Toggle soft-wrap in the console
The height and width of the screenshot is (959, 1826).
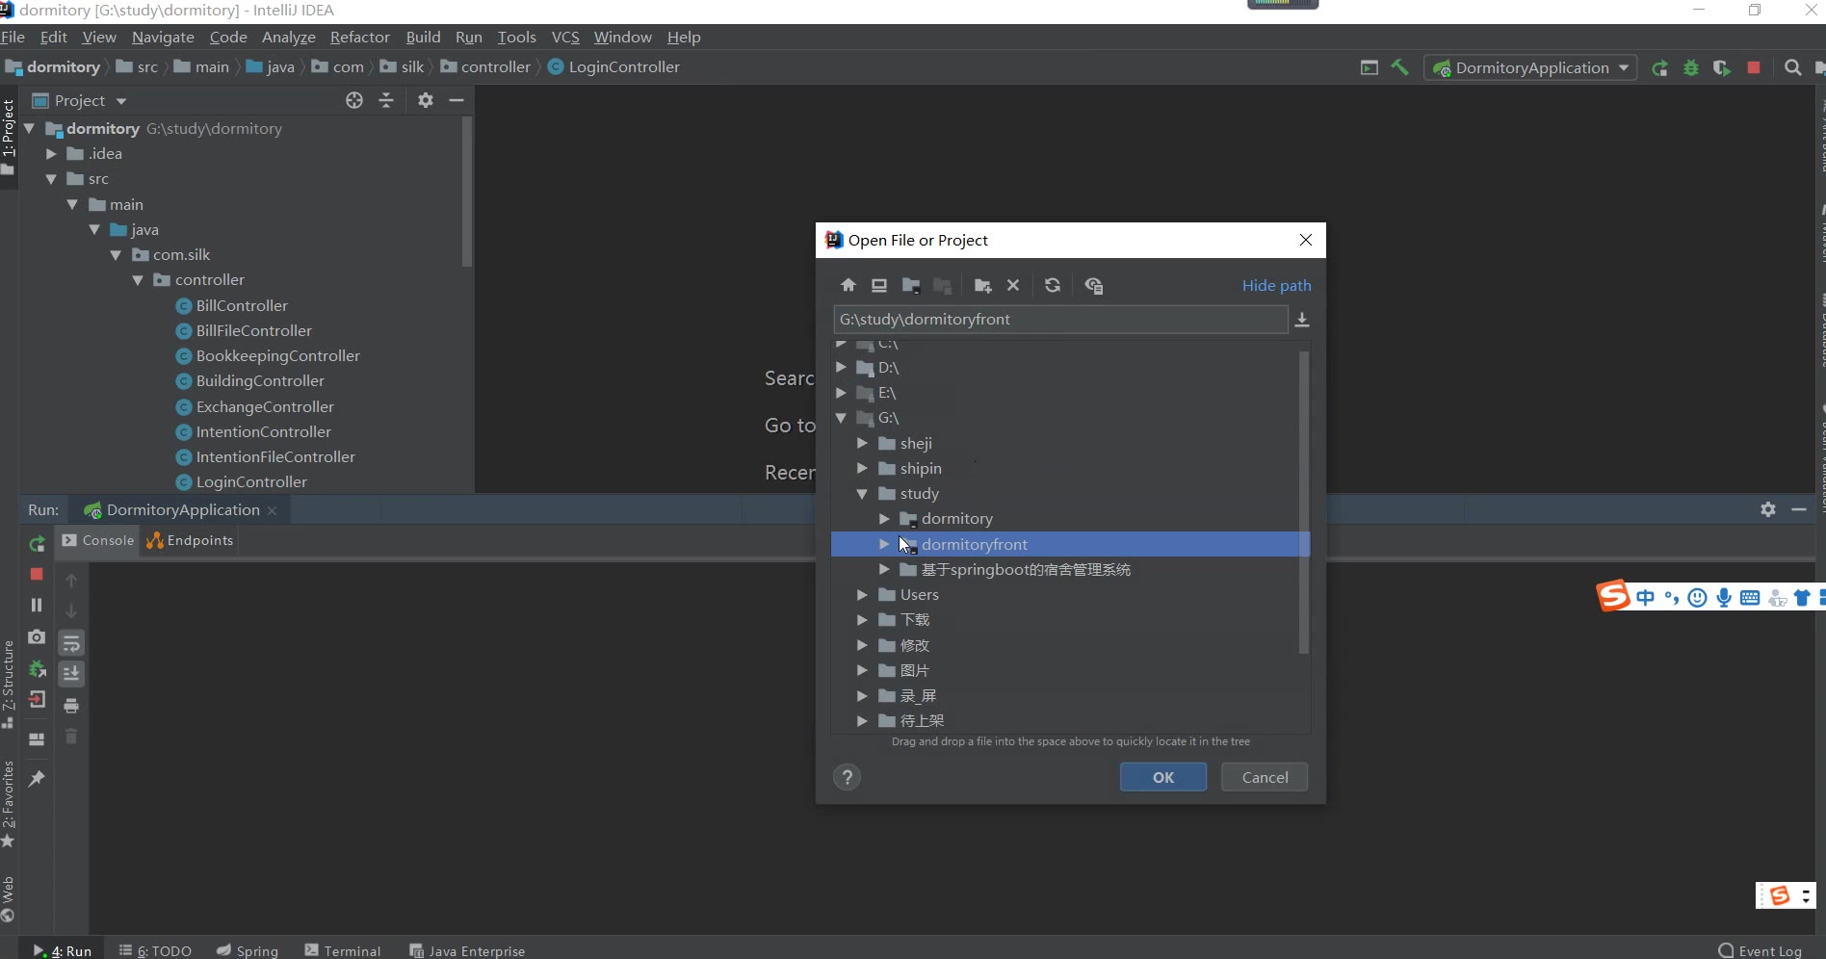click(x=71, y=643)
